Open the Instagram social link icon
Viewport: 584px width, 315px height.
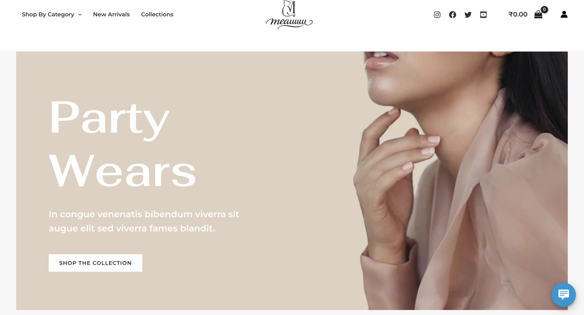[x=437, y=15]
